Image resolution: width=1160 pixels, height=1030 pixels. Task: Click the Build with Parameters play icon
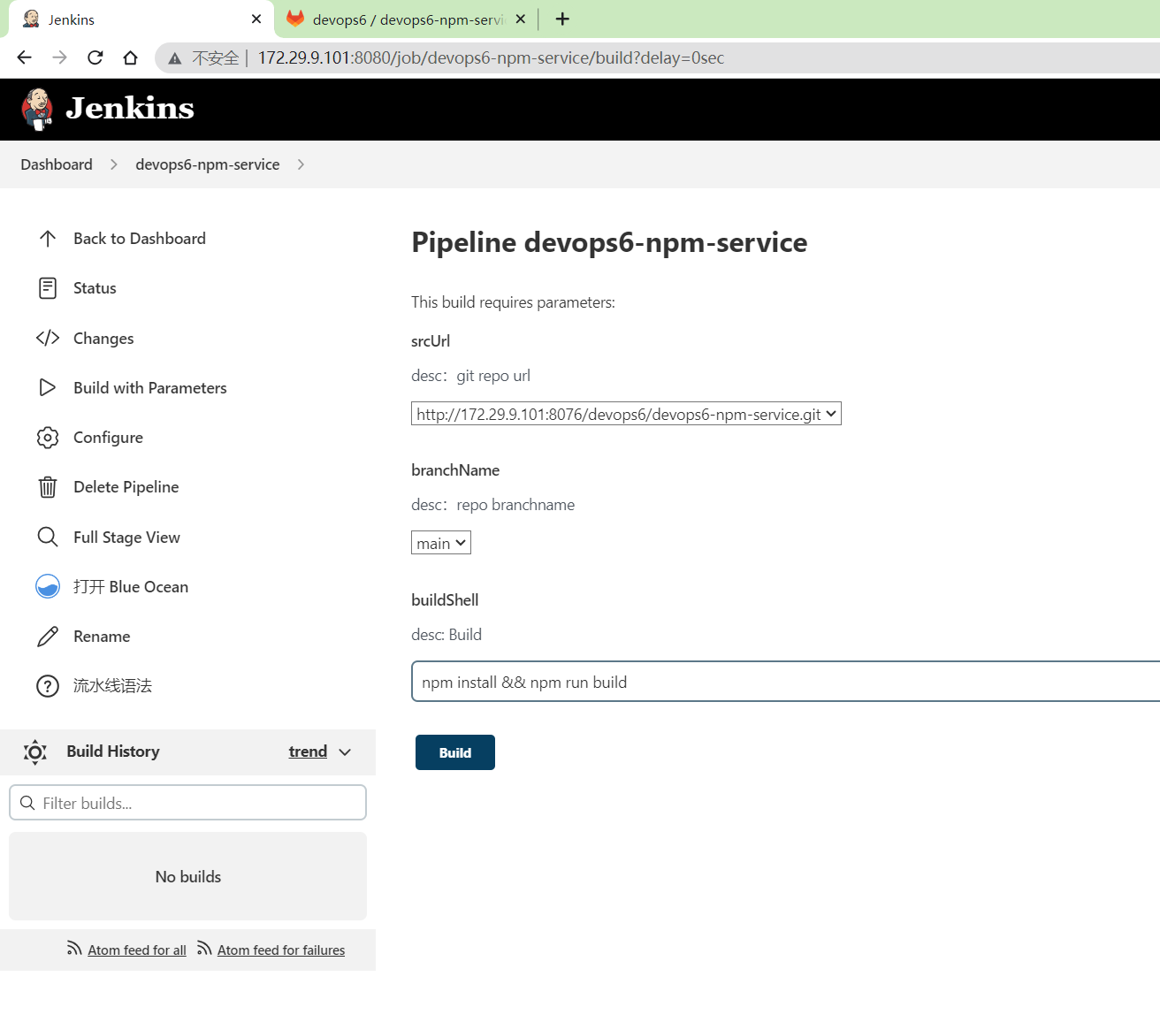point(48,387)
